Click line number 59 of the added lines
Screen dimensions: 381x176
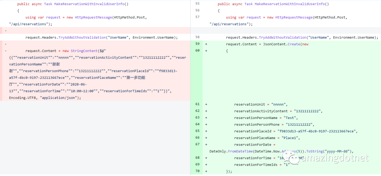[197, 44]
